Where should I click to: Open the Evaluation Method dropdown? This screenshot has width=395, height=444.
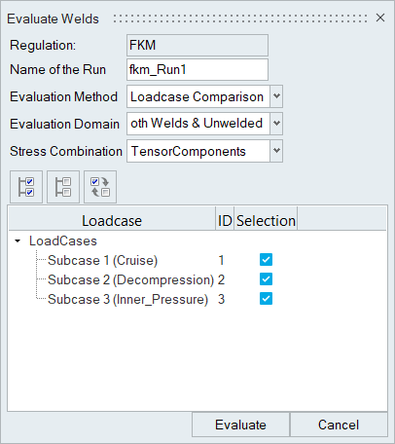[276, 96]
